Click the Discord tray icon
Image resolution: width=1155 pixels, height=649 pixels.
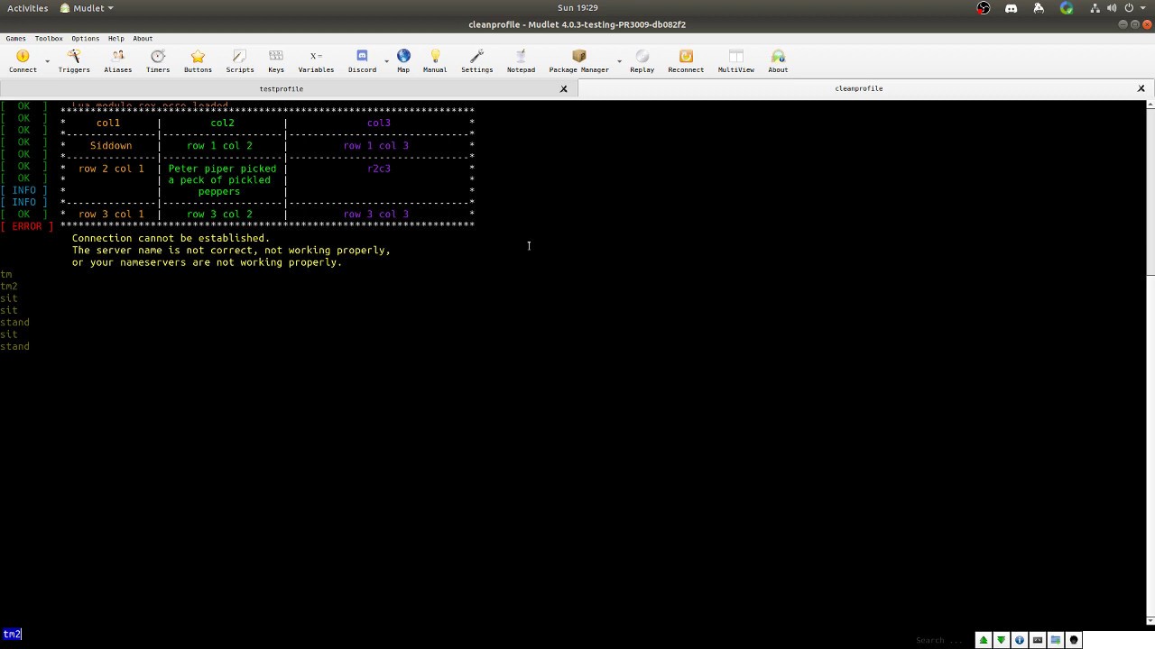pos(1011,8)
